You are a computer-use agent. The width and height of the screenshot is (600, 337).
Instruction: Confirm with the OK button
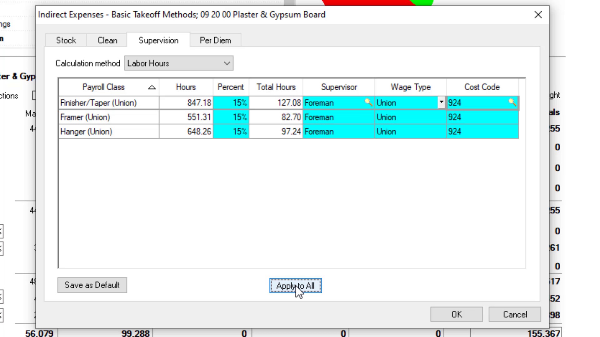(456, 314)
